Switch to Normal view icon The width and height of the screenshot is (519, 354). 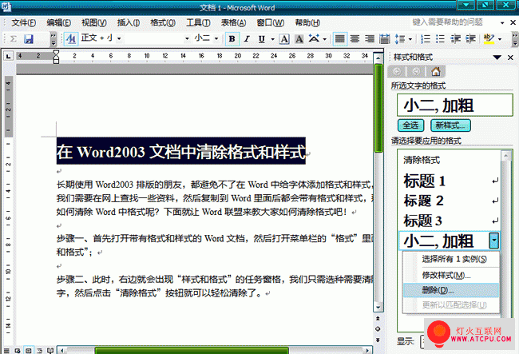pyautogui.click(x=6, y=350)
